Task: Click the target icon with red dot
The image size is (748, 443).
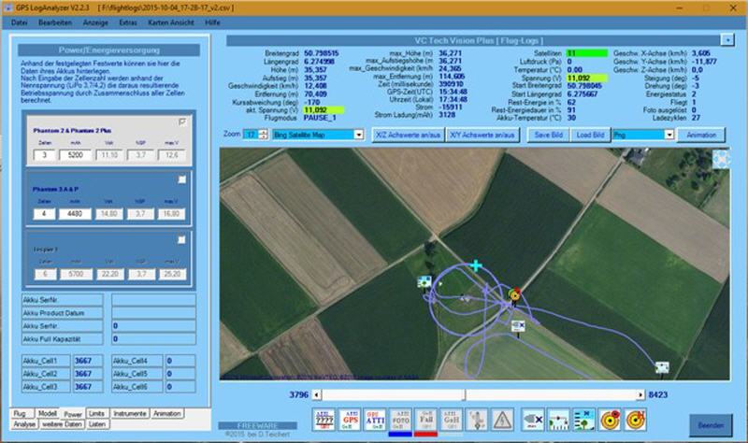Action: (x=610, y=420)
